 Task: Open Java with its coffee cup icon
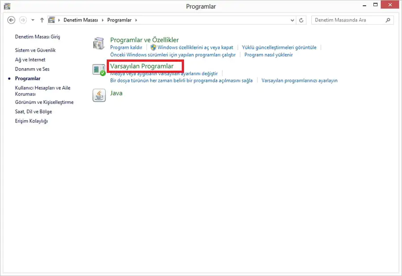[99, 94]
